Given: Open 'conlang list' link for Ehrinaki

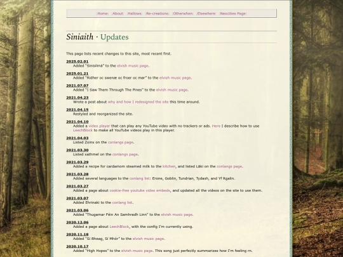Looking at the screenshot, I should click(x=122, y=202).
